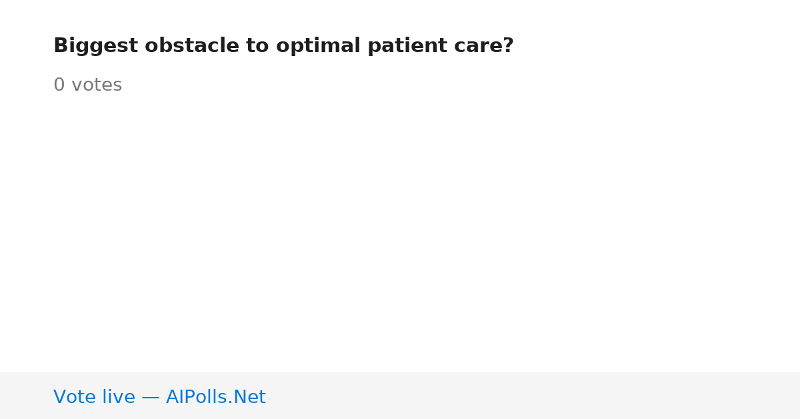Screen dimensions: 800x419
Task: Click the word to in the heading
Action: coord(257,46)
